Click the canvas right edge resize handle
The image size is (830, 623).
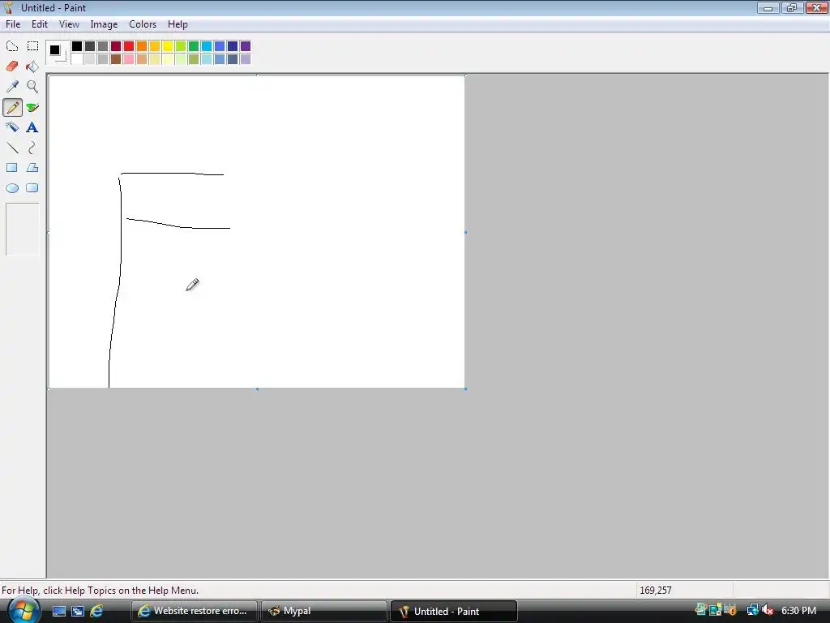coord(466,232)
